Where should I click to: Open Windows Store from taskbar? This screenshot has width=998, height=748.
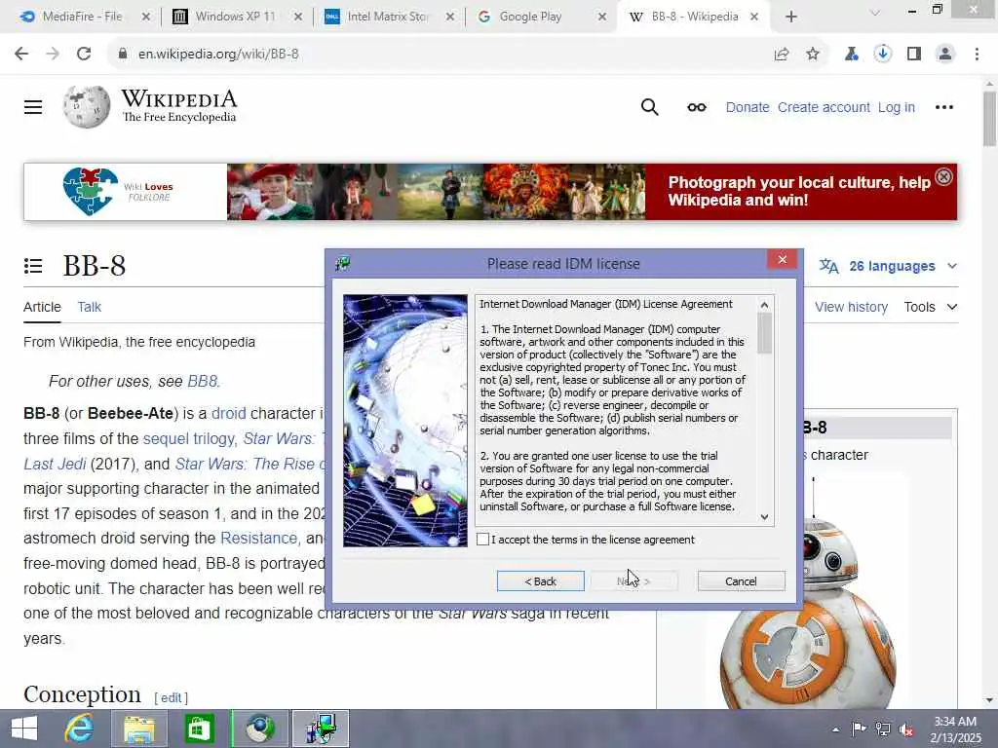[199, 729]
